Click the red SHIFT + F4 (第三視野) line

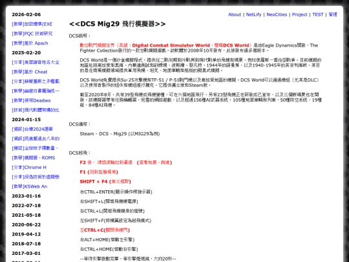click(x=105, y=182)
